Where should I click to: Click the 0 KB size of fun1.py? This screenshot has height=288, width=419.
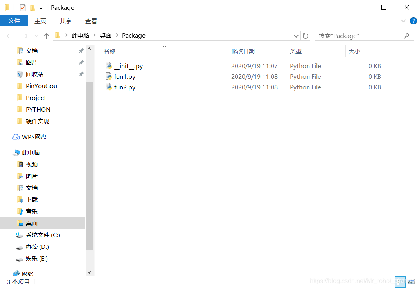pyautogui.click(x=375, y=76)
